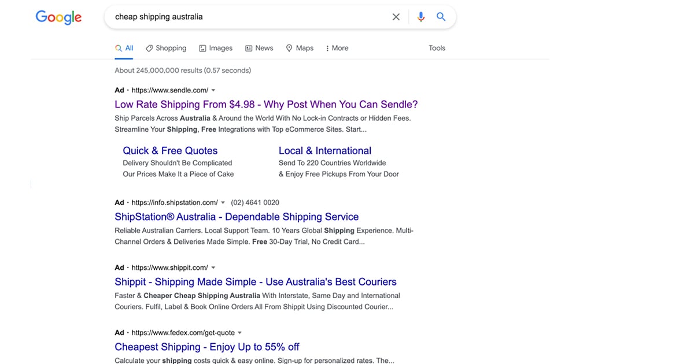Expand arrow beside shippit.com ad URL

(213, 268)
